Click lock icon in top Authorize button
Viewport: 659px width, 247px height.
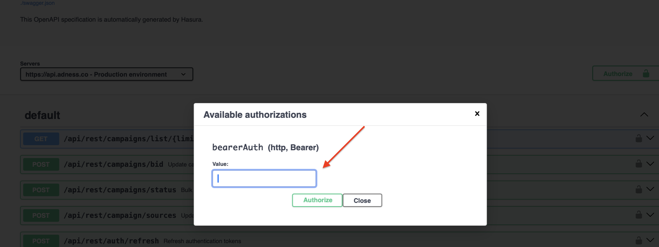pos(646,73)
